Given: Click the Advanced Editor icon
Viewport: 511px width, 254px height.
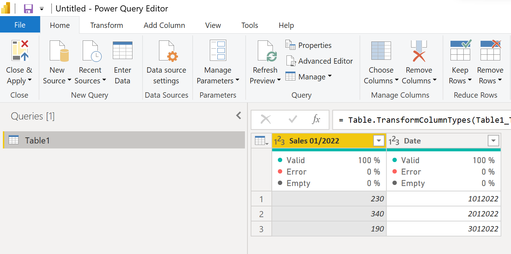Looking at the screenshot, I should [x=290, y=61].
